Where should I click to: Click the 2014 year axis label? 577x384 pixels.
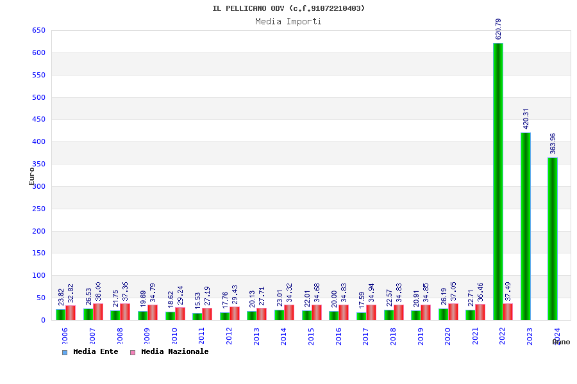tap(283, 336)
